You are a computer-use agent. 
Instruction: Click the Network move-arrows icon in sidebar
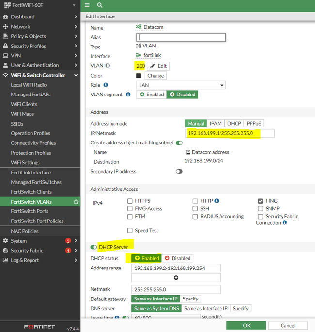6,27
